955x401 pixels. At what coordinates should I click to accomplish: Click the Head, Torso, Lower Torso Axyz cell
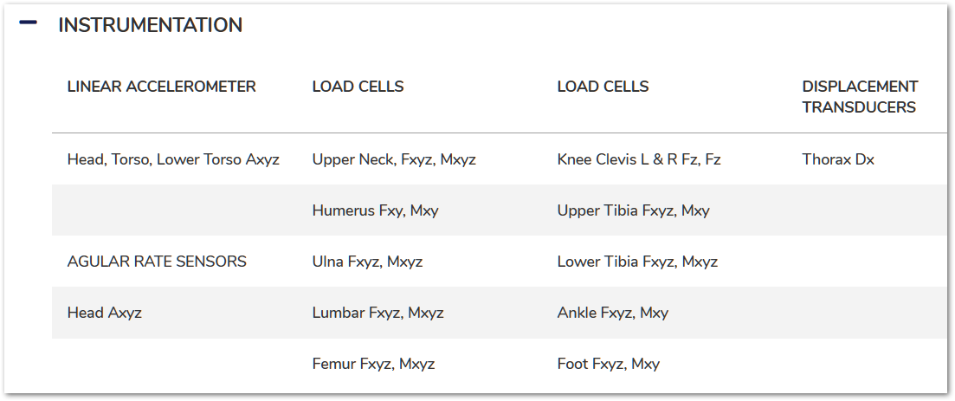tap(173, 159)
